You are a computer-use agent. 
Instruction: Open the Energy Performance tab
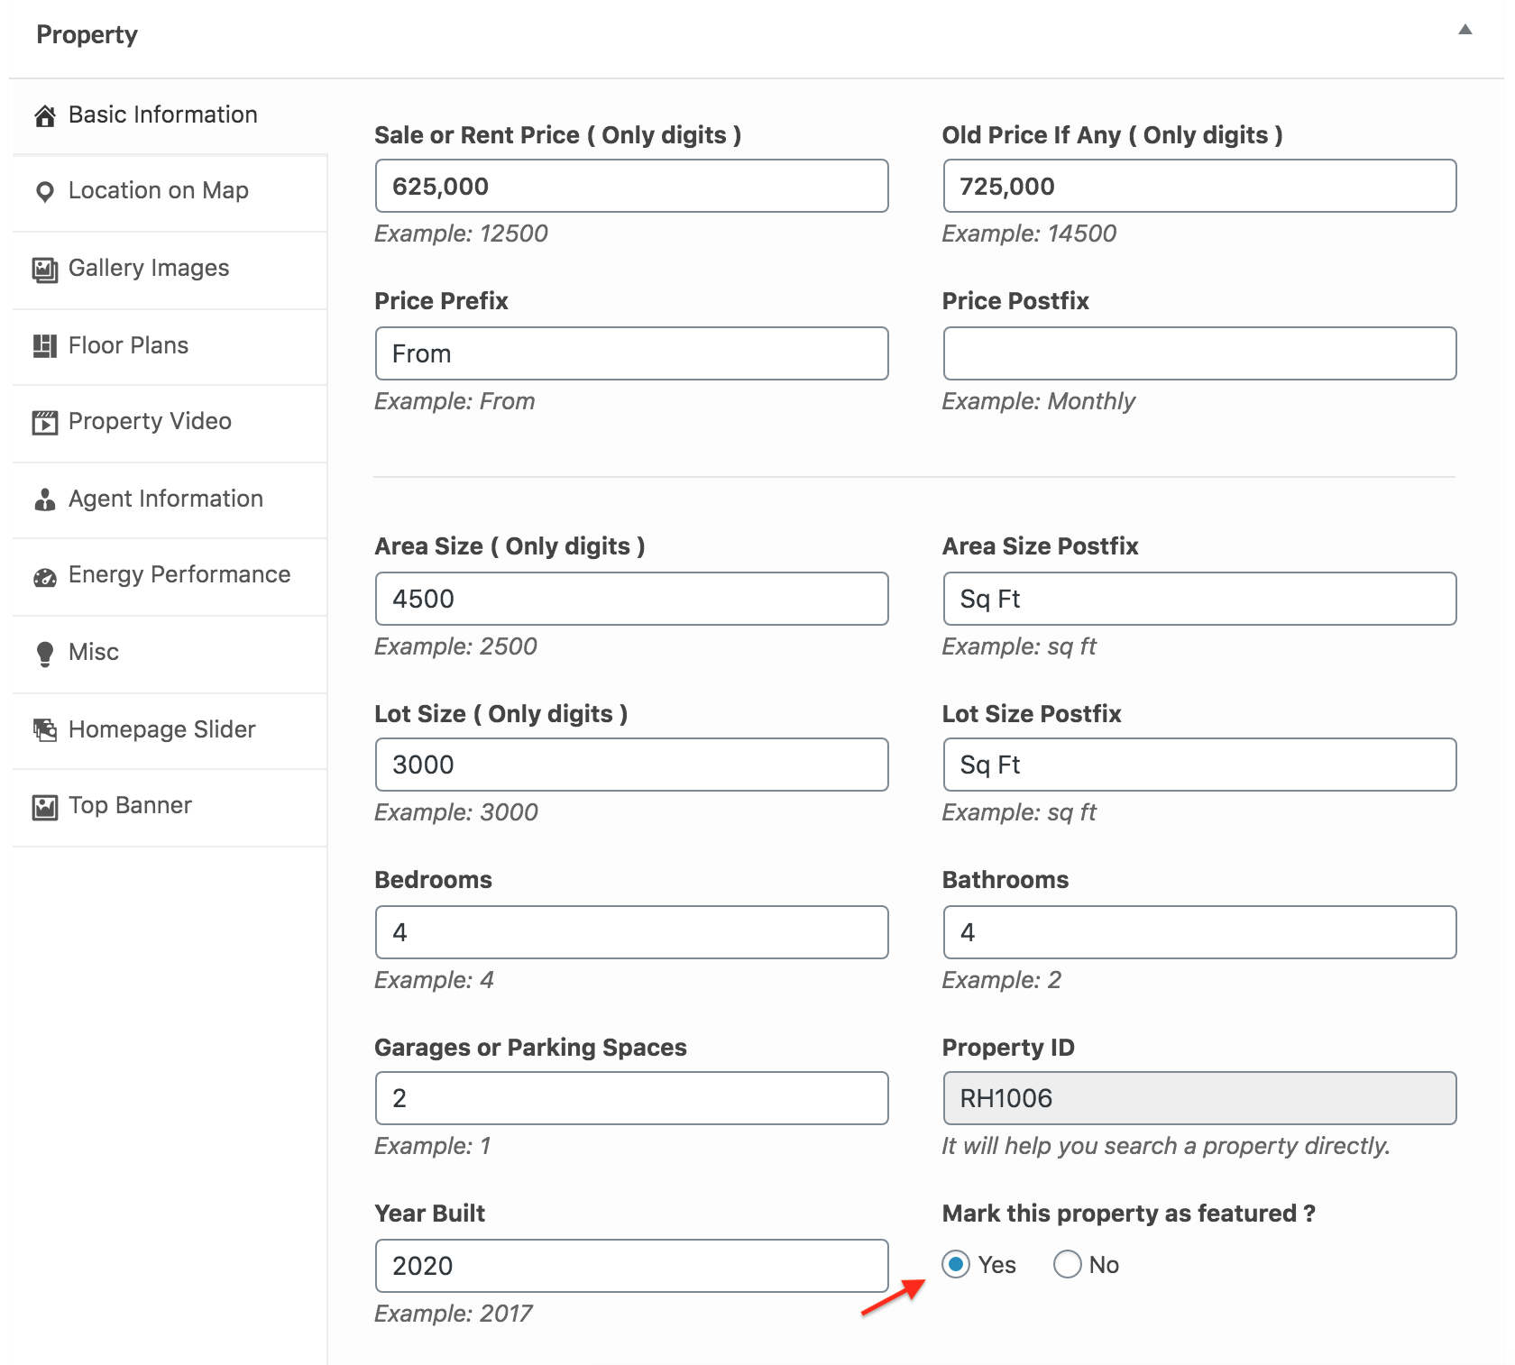coord(170,576)
